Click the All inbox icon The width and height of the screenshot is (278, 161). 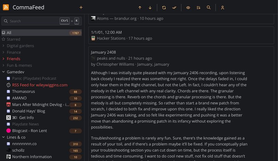pyautogui.click(x=3, y=33)
